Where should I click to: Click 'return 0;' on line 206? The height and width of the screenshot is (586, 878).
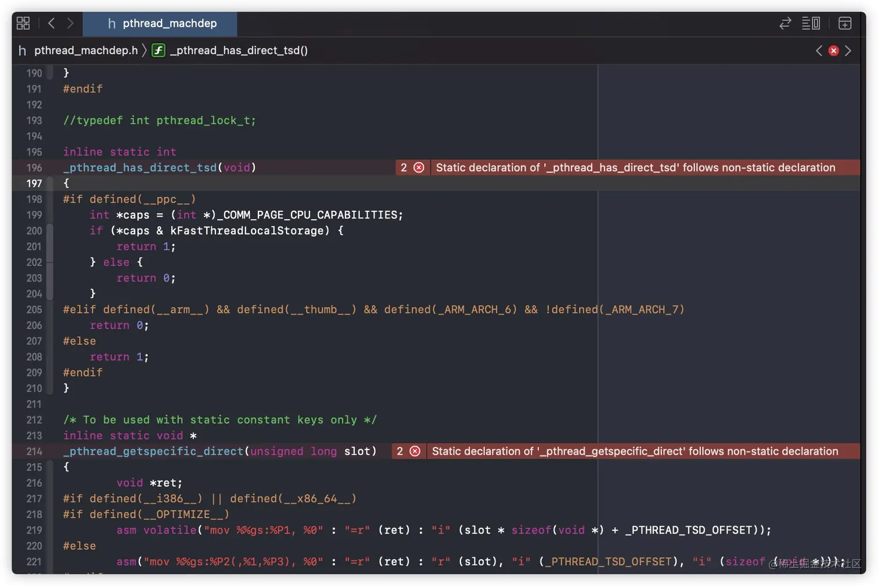click(x=120, y=325)
